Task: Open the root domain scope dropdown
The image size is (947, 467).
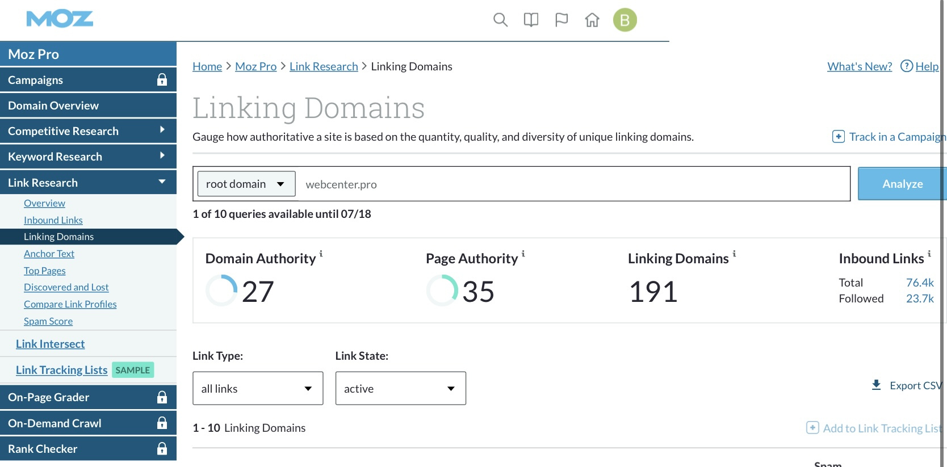Action: (246, 184)
